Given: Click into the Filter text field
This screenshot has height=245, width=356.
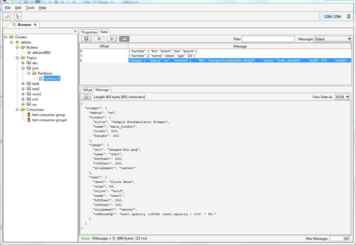Looking at the screenshot, I should point(268,39).
